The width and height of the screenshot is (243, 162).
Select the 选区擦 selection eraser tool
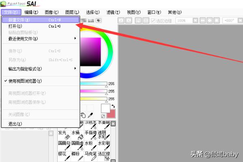(x=104, y=156)
